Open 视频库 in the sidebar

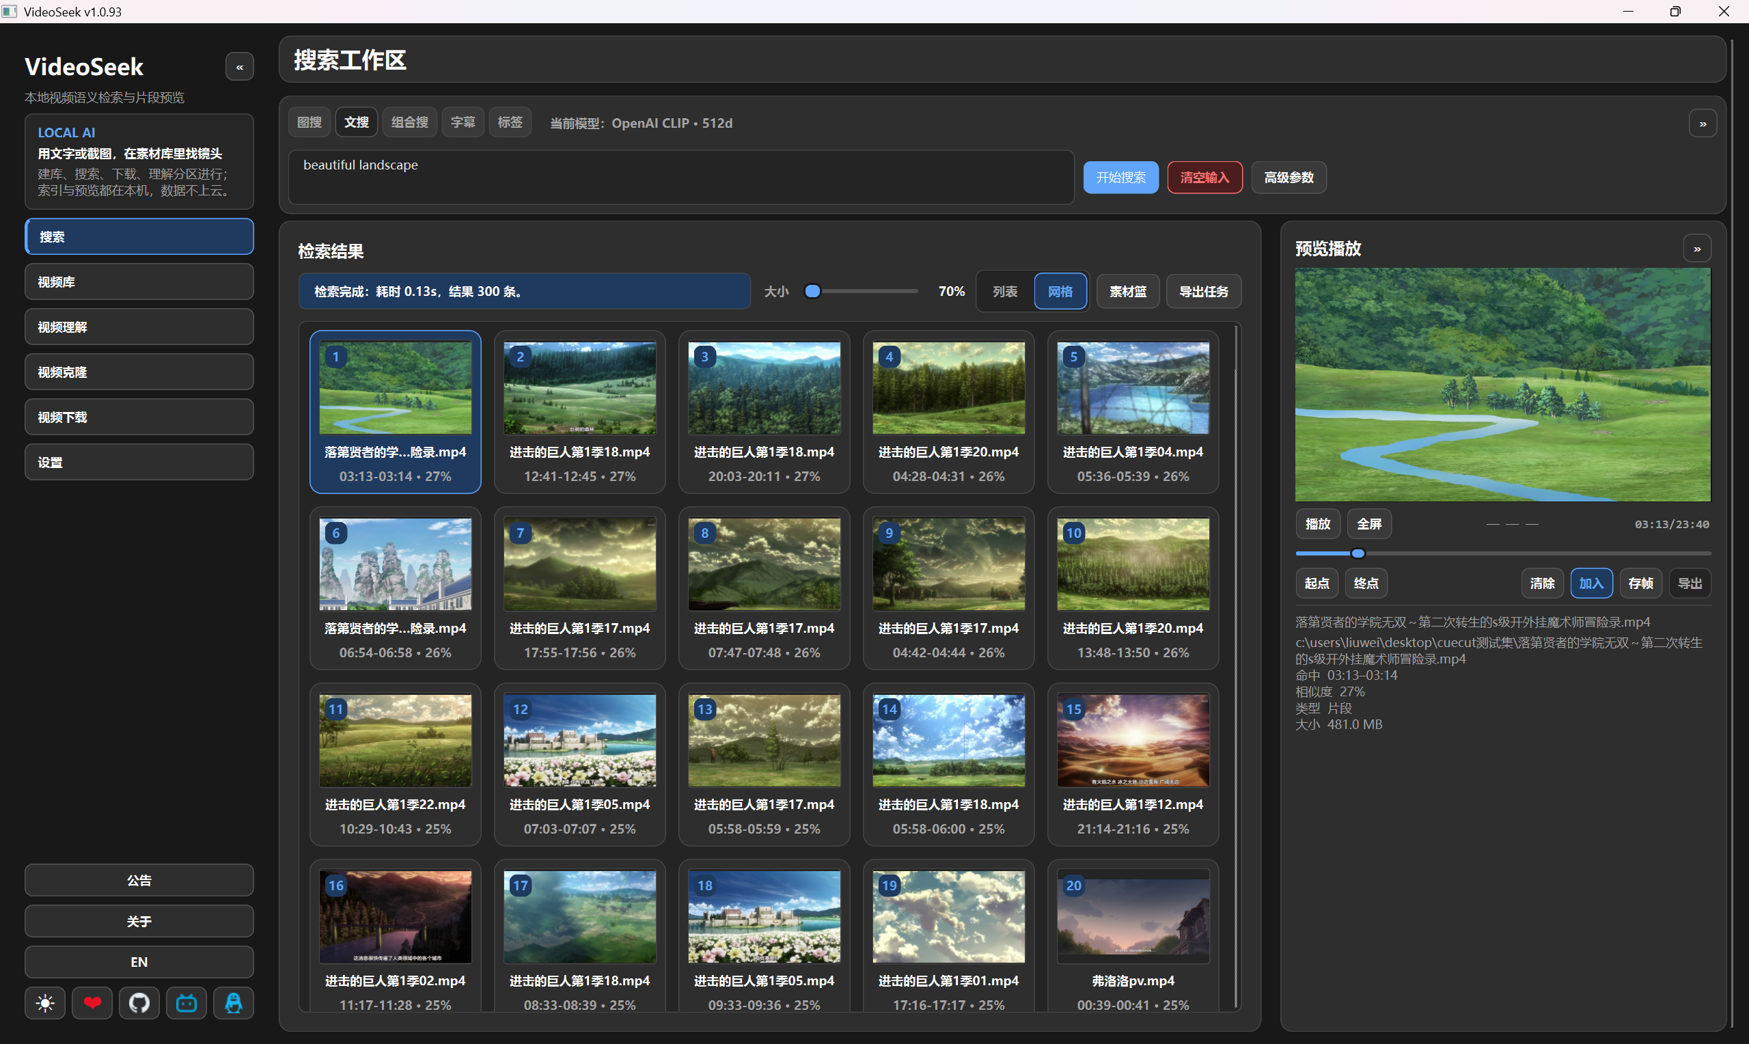(x=139, y=282)
